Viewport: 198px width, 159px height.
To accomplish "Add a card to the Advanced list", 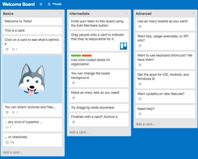I will click(146, 124).
